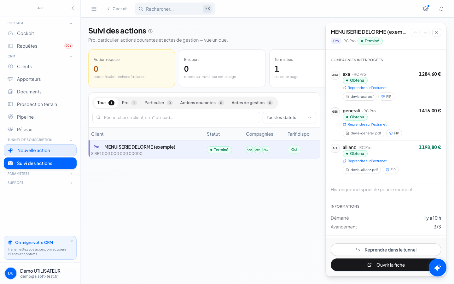
Task: Switch to the Actes de gestion tab
Action: pyautogui.click(x=252, y=103)
